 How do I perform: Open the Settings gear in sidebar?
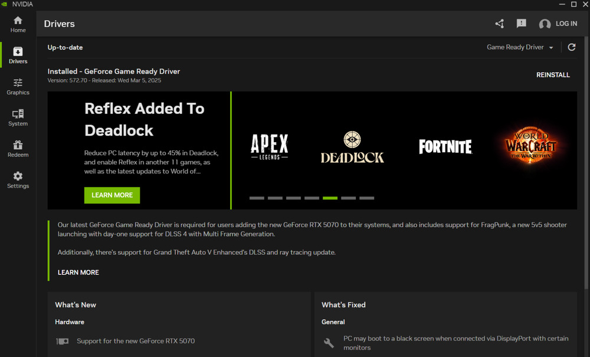(x=18, y=181)
